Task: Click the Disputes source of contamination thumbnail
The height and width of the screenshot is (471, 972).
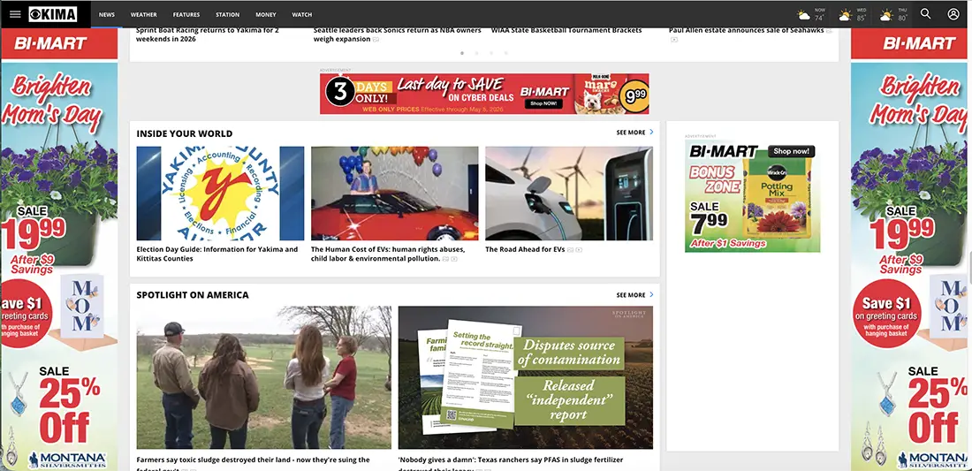Action: coord(525,377)
